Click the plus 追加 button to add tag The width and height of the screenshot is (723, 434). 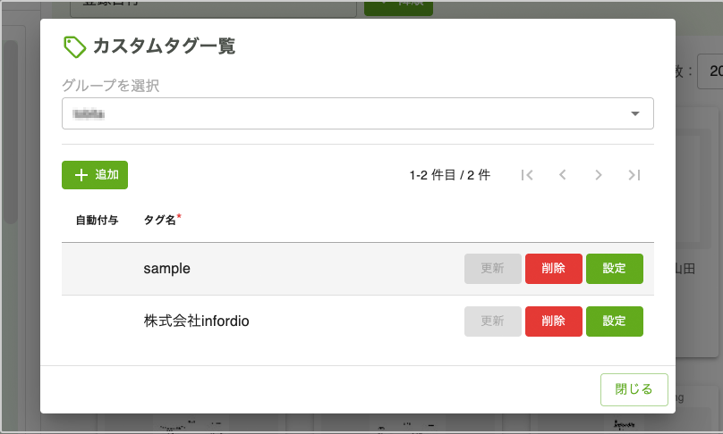(x=95, y=175)
